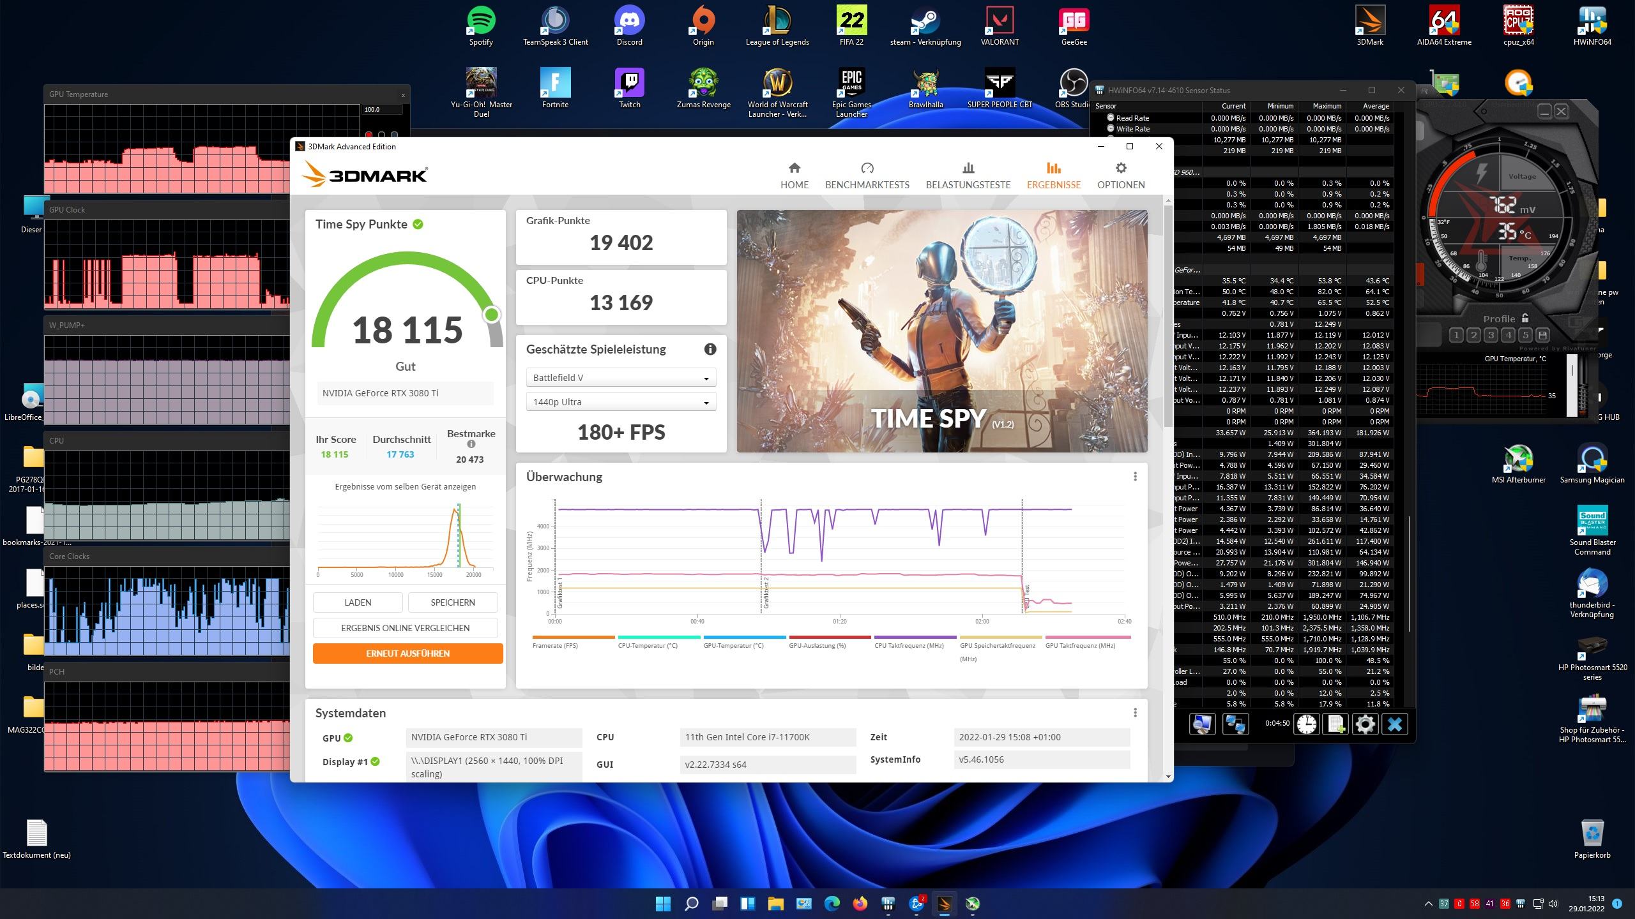Image resolution: width=1635 pixels, height=919 pixels.
Task: Click the Afterburner save profile floppy icon
Action: [x=1543, y=335]
